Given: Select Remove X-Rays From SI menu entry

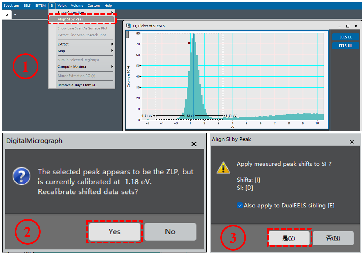Looking at the screenshot, I should pyautogui.click(x=78, y=85).
